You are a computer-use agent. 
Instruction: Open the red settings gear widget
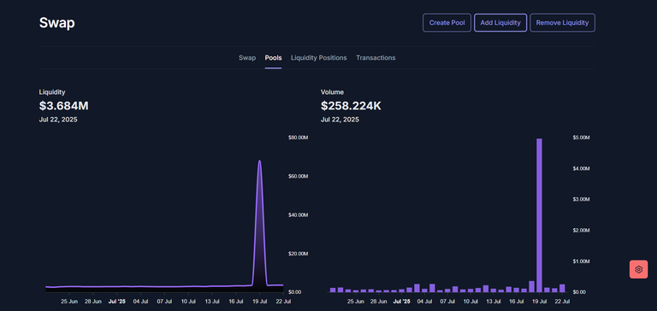(638, 269)
